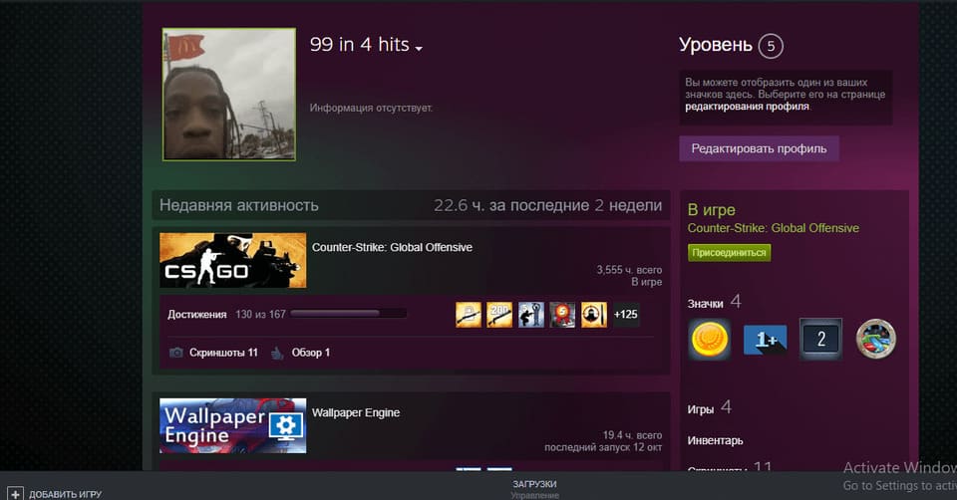
Task: Open the 'Обзор 1' review link
Action: pos(311,353)
